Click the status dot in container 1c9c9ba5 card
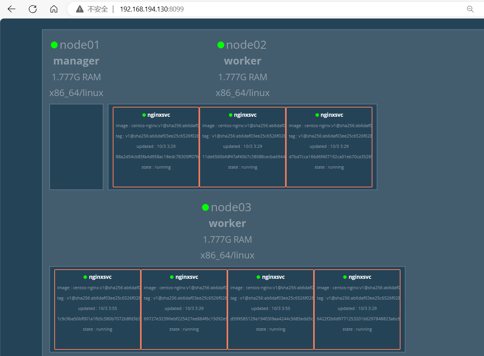Screen dimensions: 484x356 coord(85,277)
